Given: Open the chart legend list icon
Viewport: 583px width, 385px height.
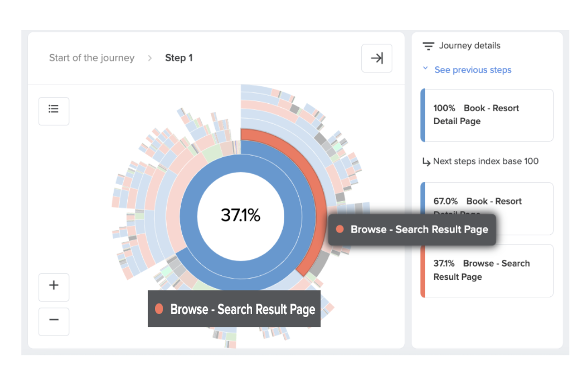Looking at the screenshot, I should [x=53, y=111].
